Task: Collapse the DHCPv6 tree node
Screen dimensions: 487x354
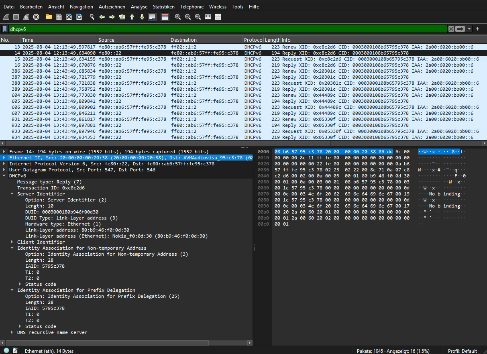Action: pos(4,176)
